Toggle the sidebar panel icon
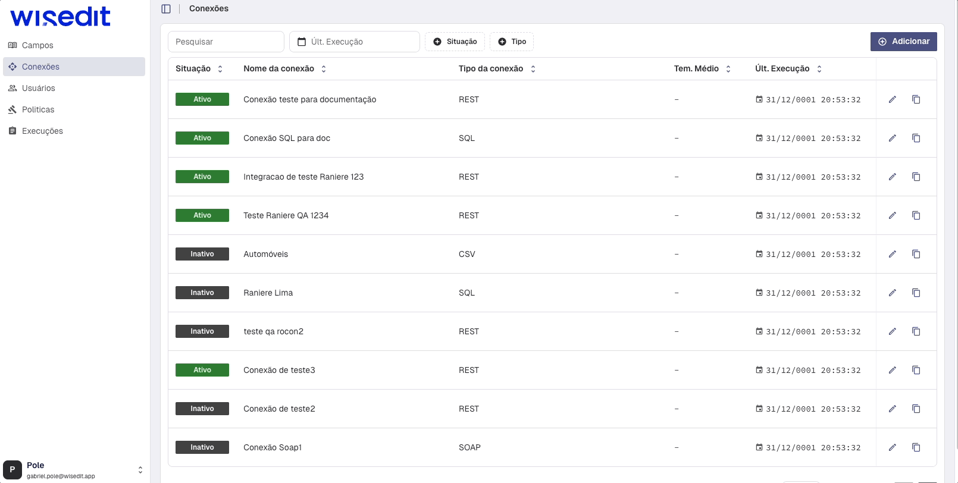The image size is (958, 483). pyautogui.click(x=166, y=9)
